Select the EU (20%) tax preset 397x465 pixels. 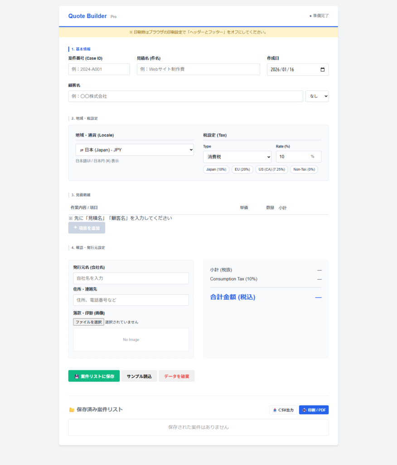click(242, 169)
